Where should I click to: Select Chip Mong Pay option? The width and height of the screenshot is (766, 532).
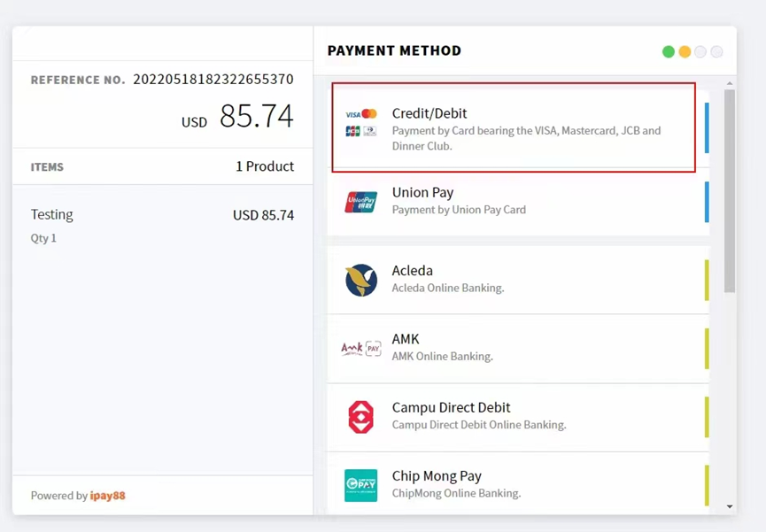pyautogui.click(x=518, y=483)
